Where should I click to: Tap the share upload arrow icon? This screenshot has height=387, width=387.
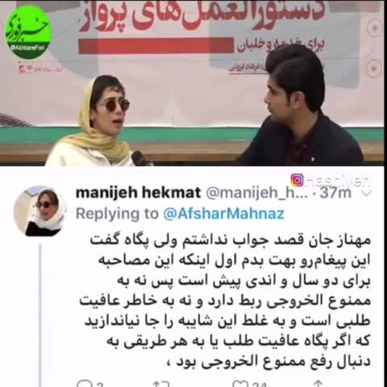(x=318, y=384)
